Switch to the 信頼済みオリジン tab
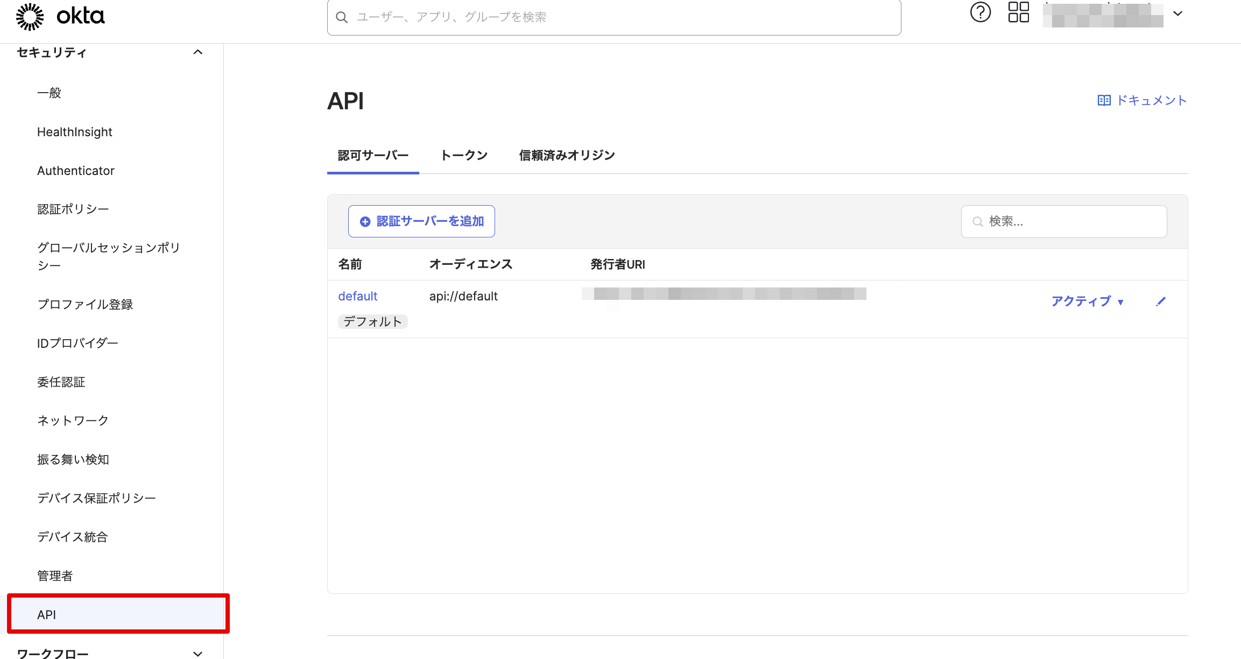 click(567, 156)
